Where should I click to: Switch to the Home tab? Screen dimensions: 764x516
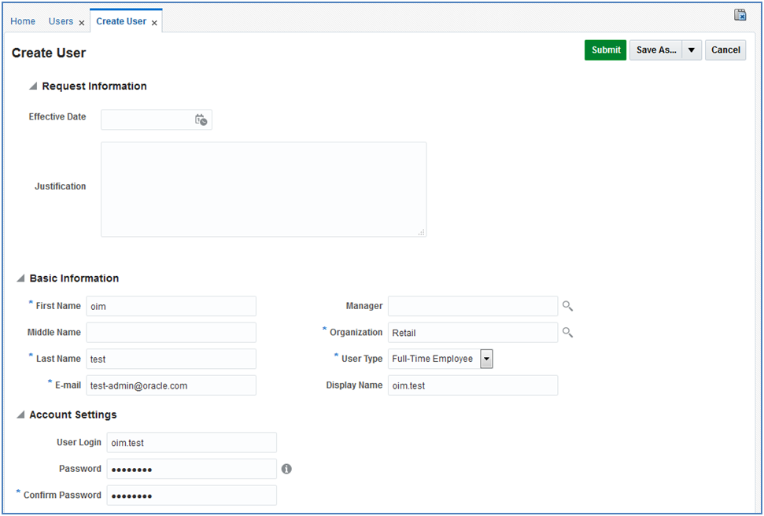point(23,21)
